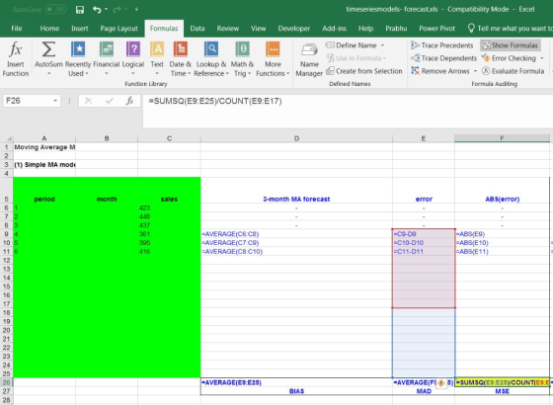Click Remove Arrows
553x405 pixels.
click(x=440, y=71)
